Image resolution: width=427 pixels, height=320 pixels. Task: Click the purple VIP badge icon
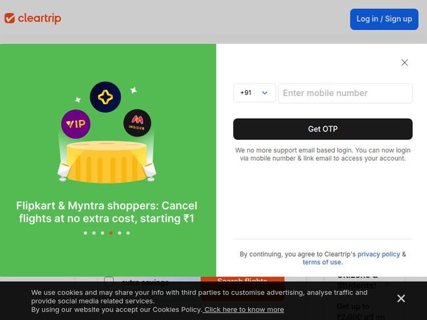tap(76, 123)
